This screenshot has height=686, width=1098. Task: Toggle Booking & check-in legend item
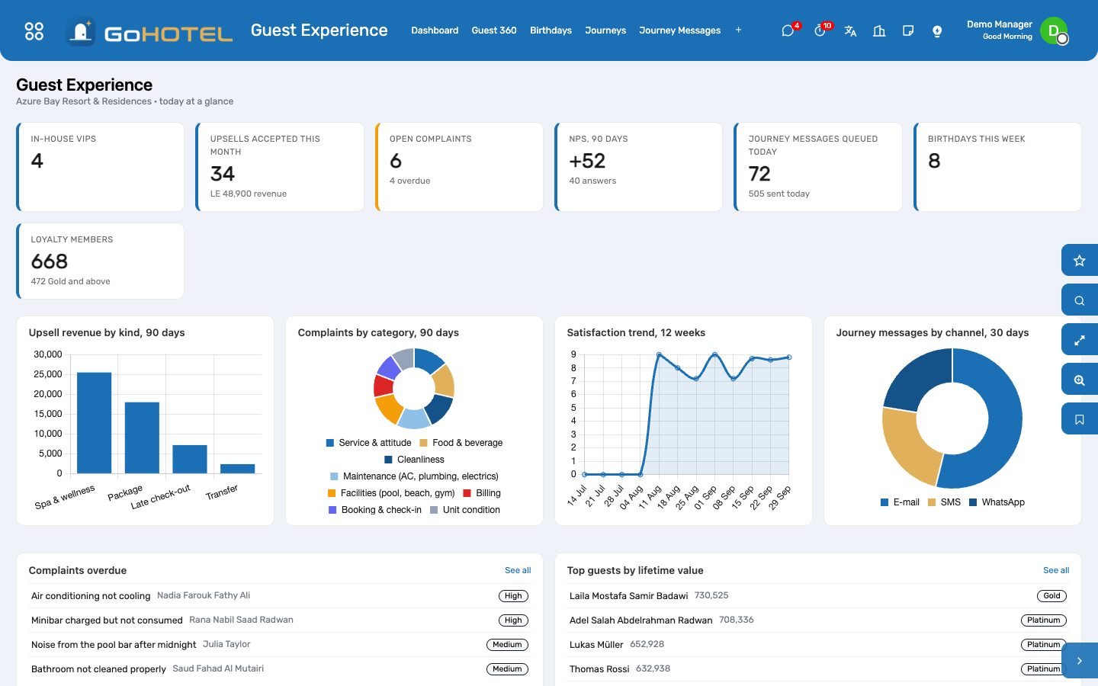click(x=375, y=510)
